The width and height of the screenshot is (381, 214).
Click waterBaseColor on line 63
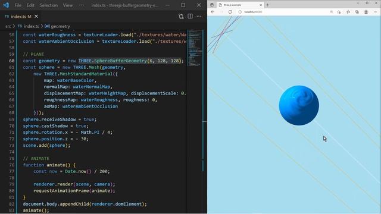coord(76,80)
